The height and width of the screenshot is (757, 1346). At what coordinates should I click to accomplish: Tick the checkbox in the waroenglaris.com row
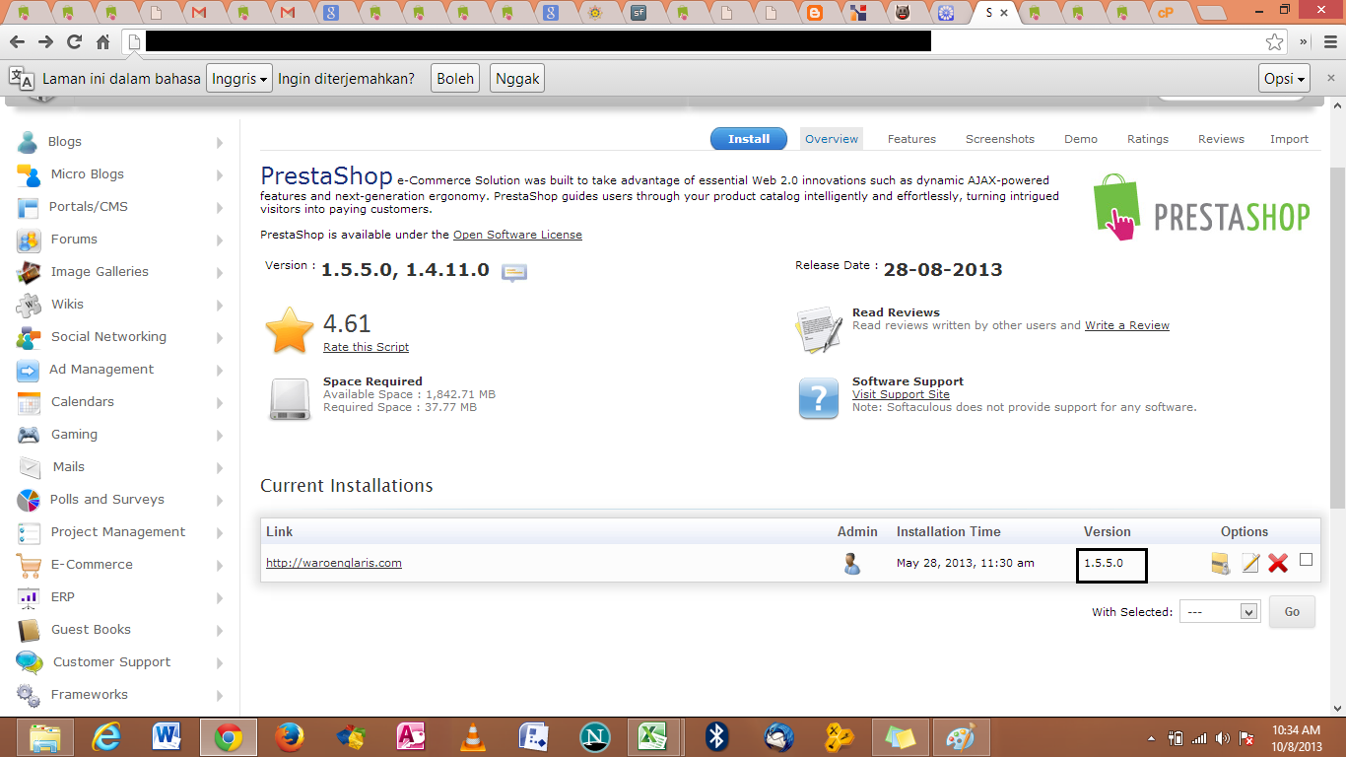click(x=1307, y=560)
